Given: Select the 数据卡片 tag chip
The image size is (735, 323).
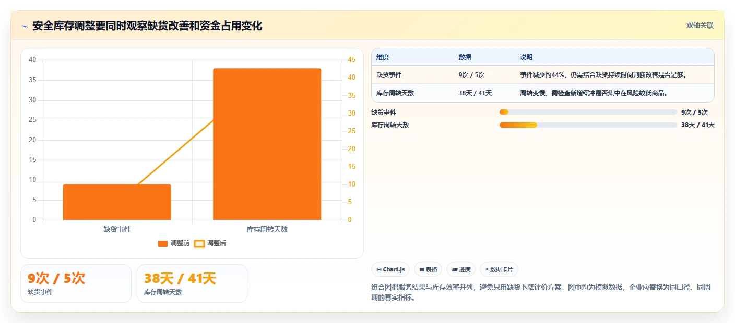Looking at the screenshot, I should click(499, 269).
